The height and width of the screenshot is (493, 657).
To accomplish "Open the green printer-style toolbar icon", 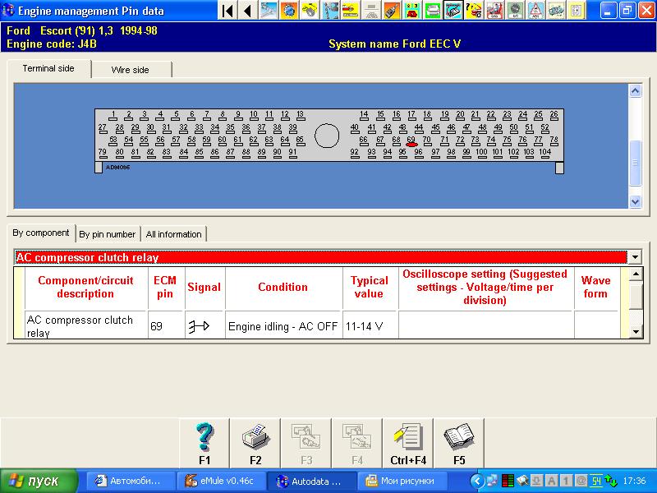I will click(433, 11).
